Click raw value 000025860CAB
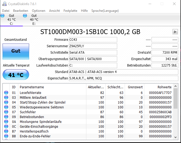Viewport: 181px width, 143px height. pyautogui.click(x=160, y=112)
